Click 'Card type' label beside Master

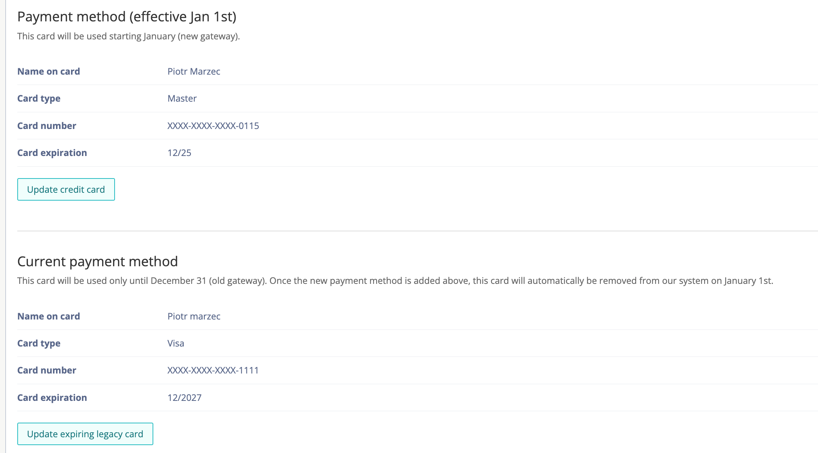(39, 99)
